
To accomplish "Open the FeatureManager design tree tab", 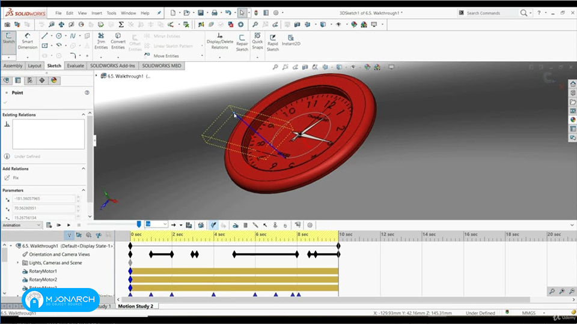I will pos(6,80).
